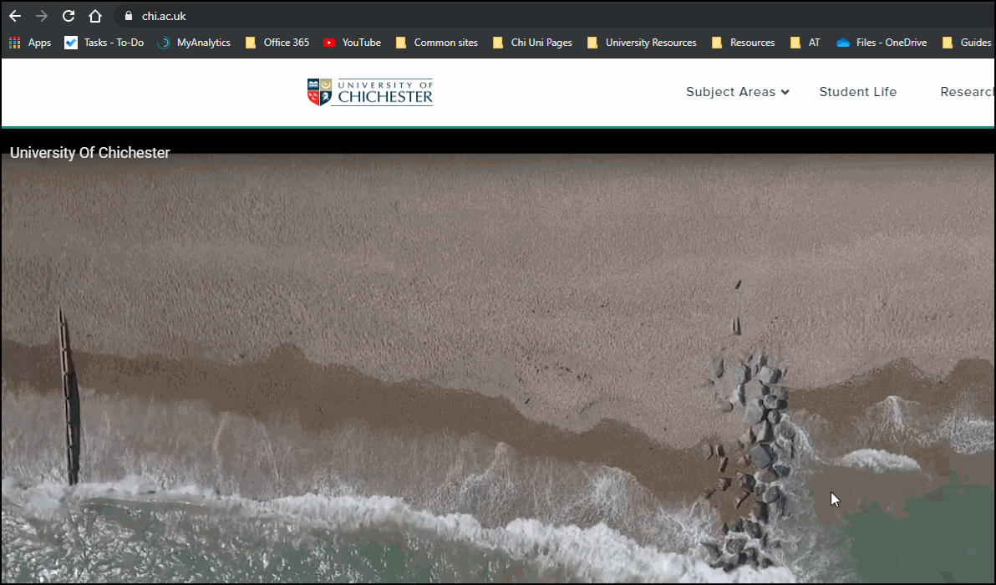Click the Subject Areas chevron arrow
The width and height of the screenshot is (996, 585).
[x=785, y=92]
